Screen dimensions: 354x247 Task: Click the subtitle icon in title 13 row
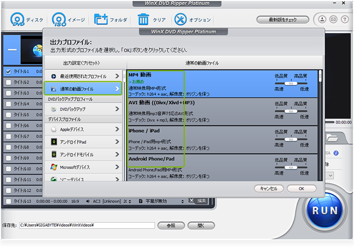(x=141, y=201)
